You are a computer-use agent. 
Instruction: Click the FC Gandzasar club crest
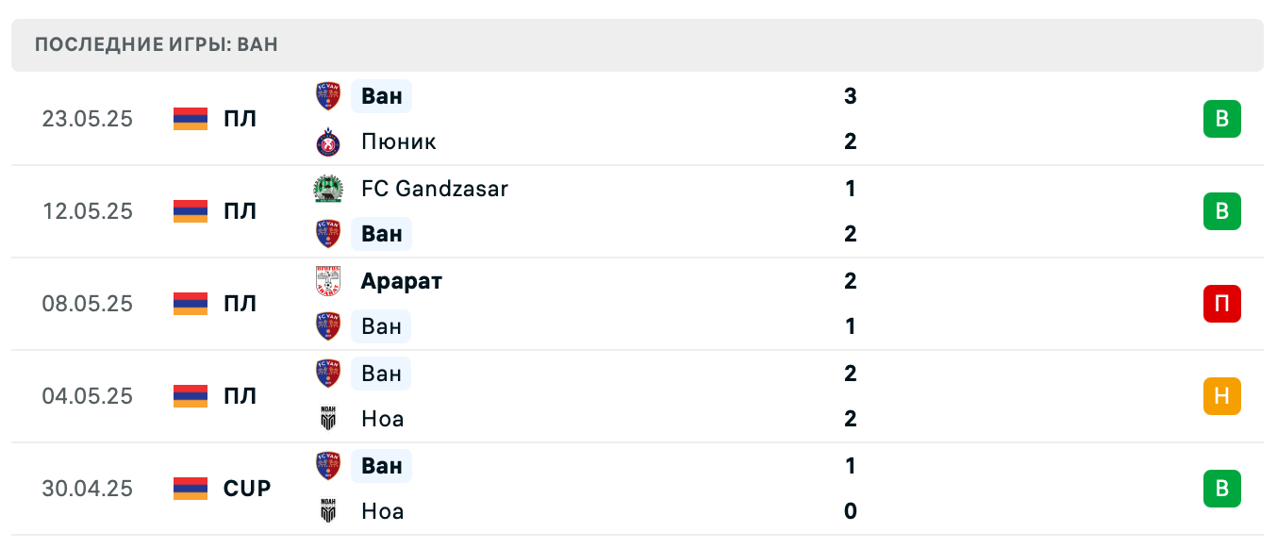pos(327,189)
